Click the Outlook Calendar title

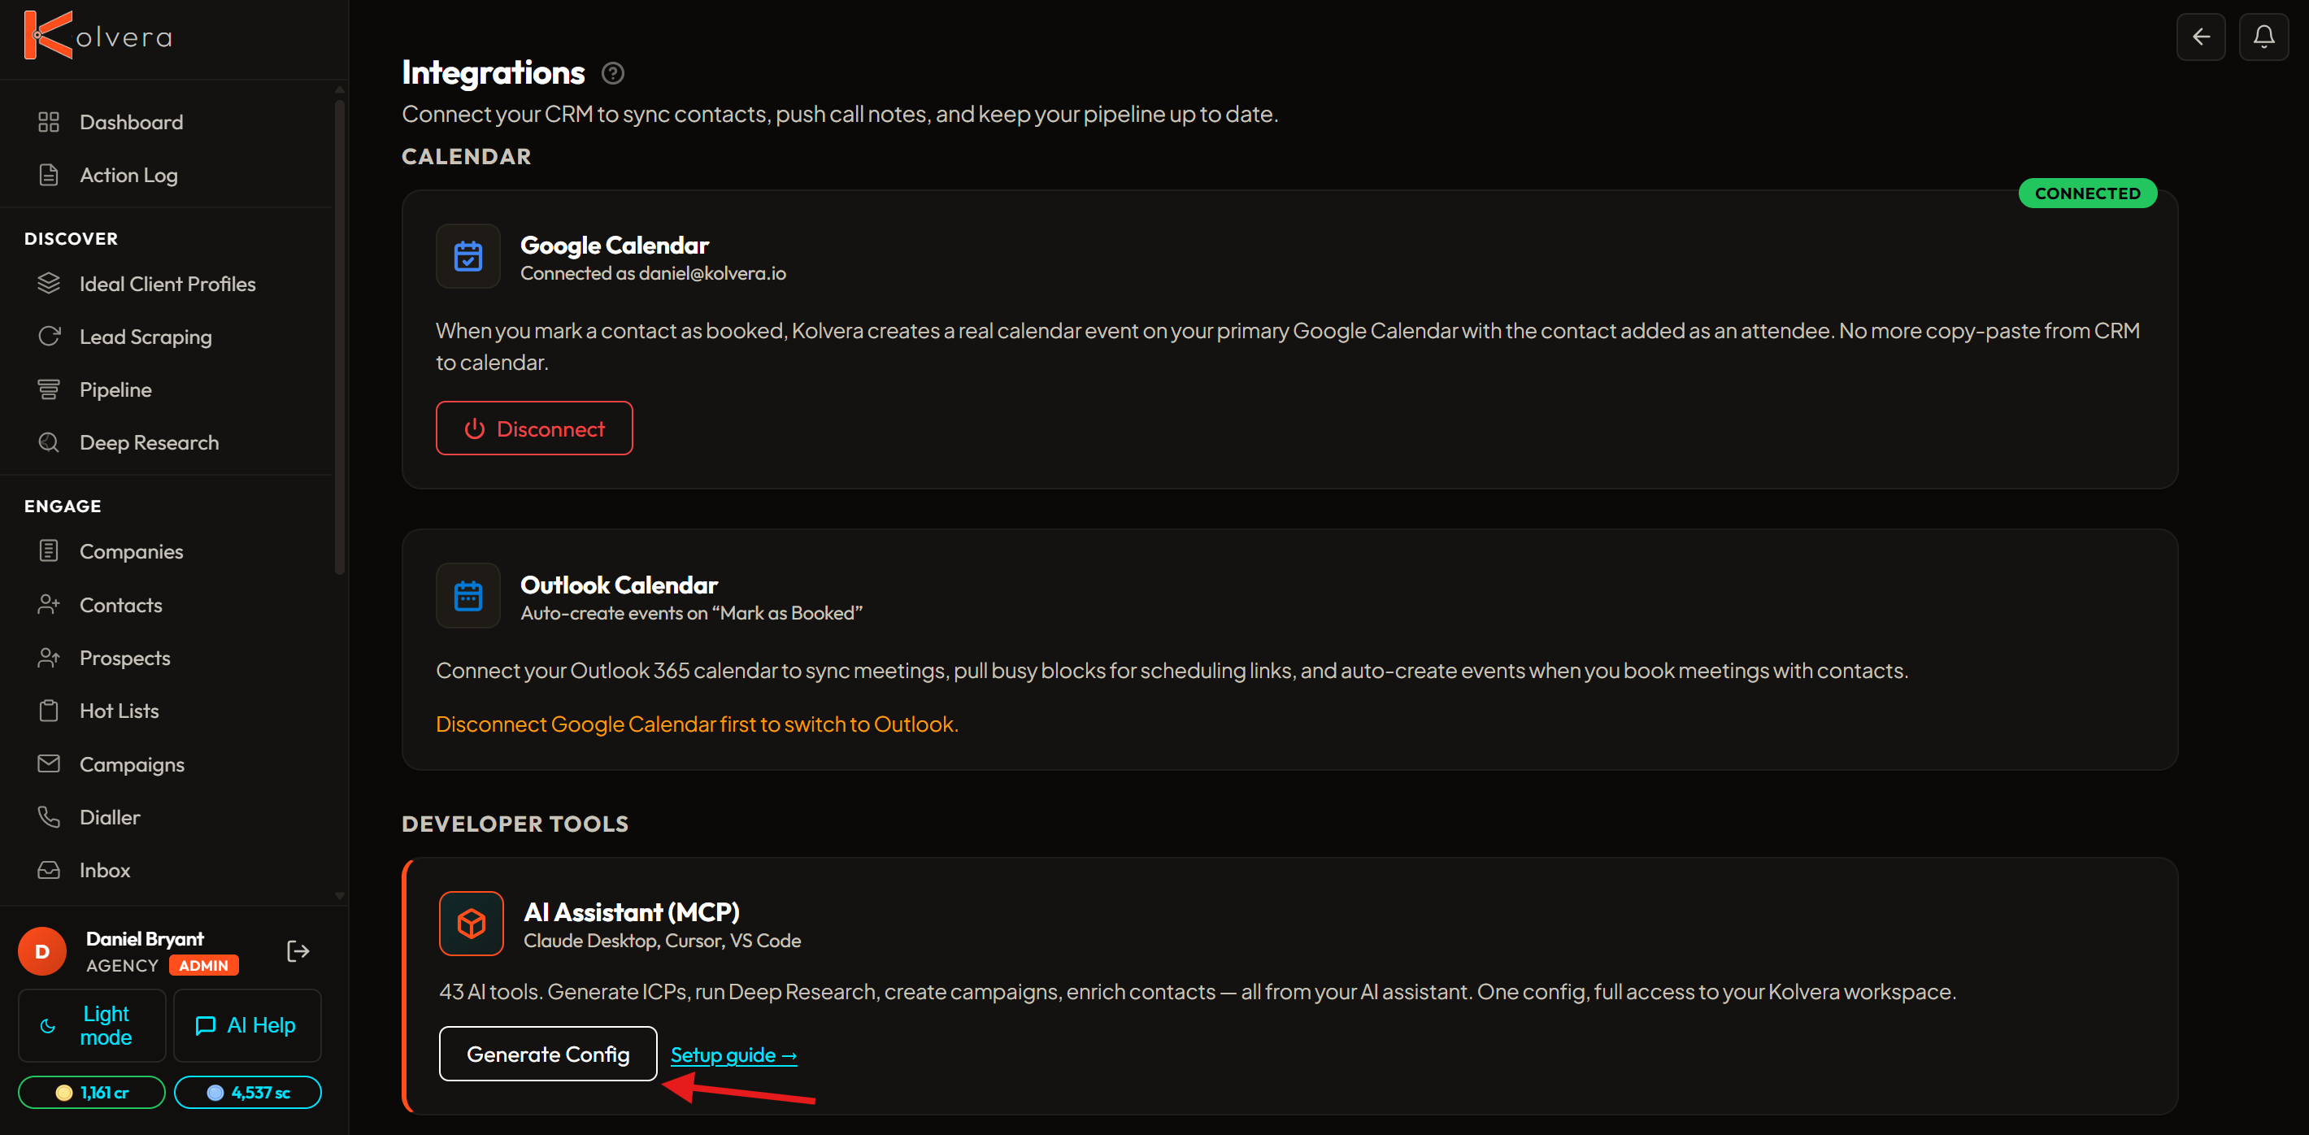pyautogui.click(x=619, y=585)
